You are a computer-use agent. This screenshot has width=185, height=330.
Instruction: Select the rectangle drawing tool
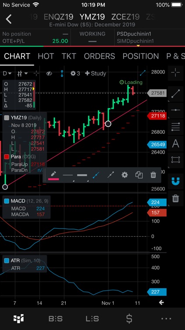[x=175, y=160]
